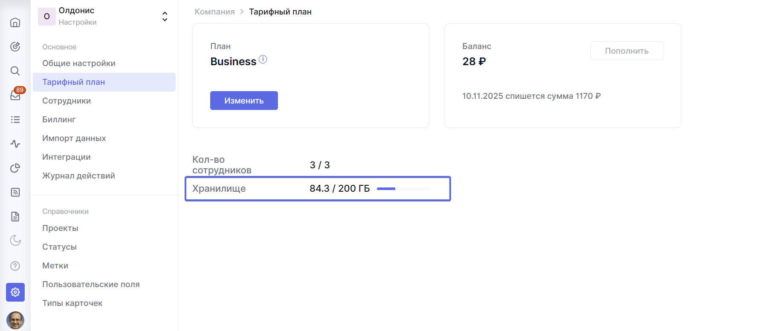Click the activity pulse icon

point(15,144)
